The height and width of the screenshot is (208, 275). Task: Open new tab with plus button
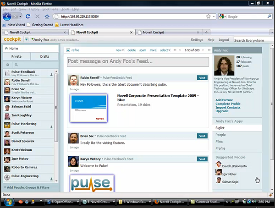206,32
